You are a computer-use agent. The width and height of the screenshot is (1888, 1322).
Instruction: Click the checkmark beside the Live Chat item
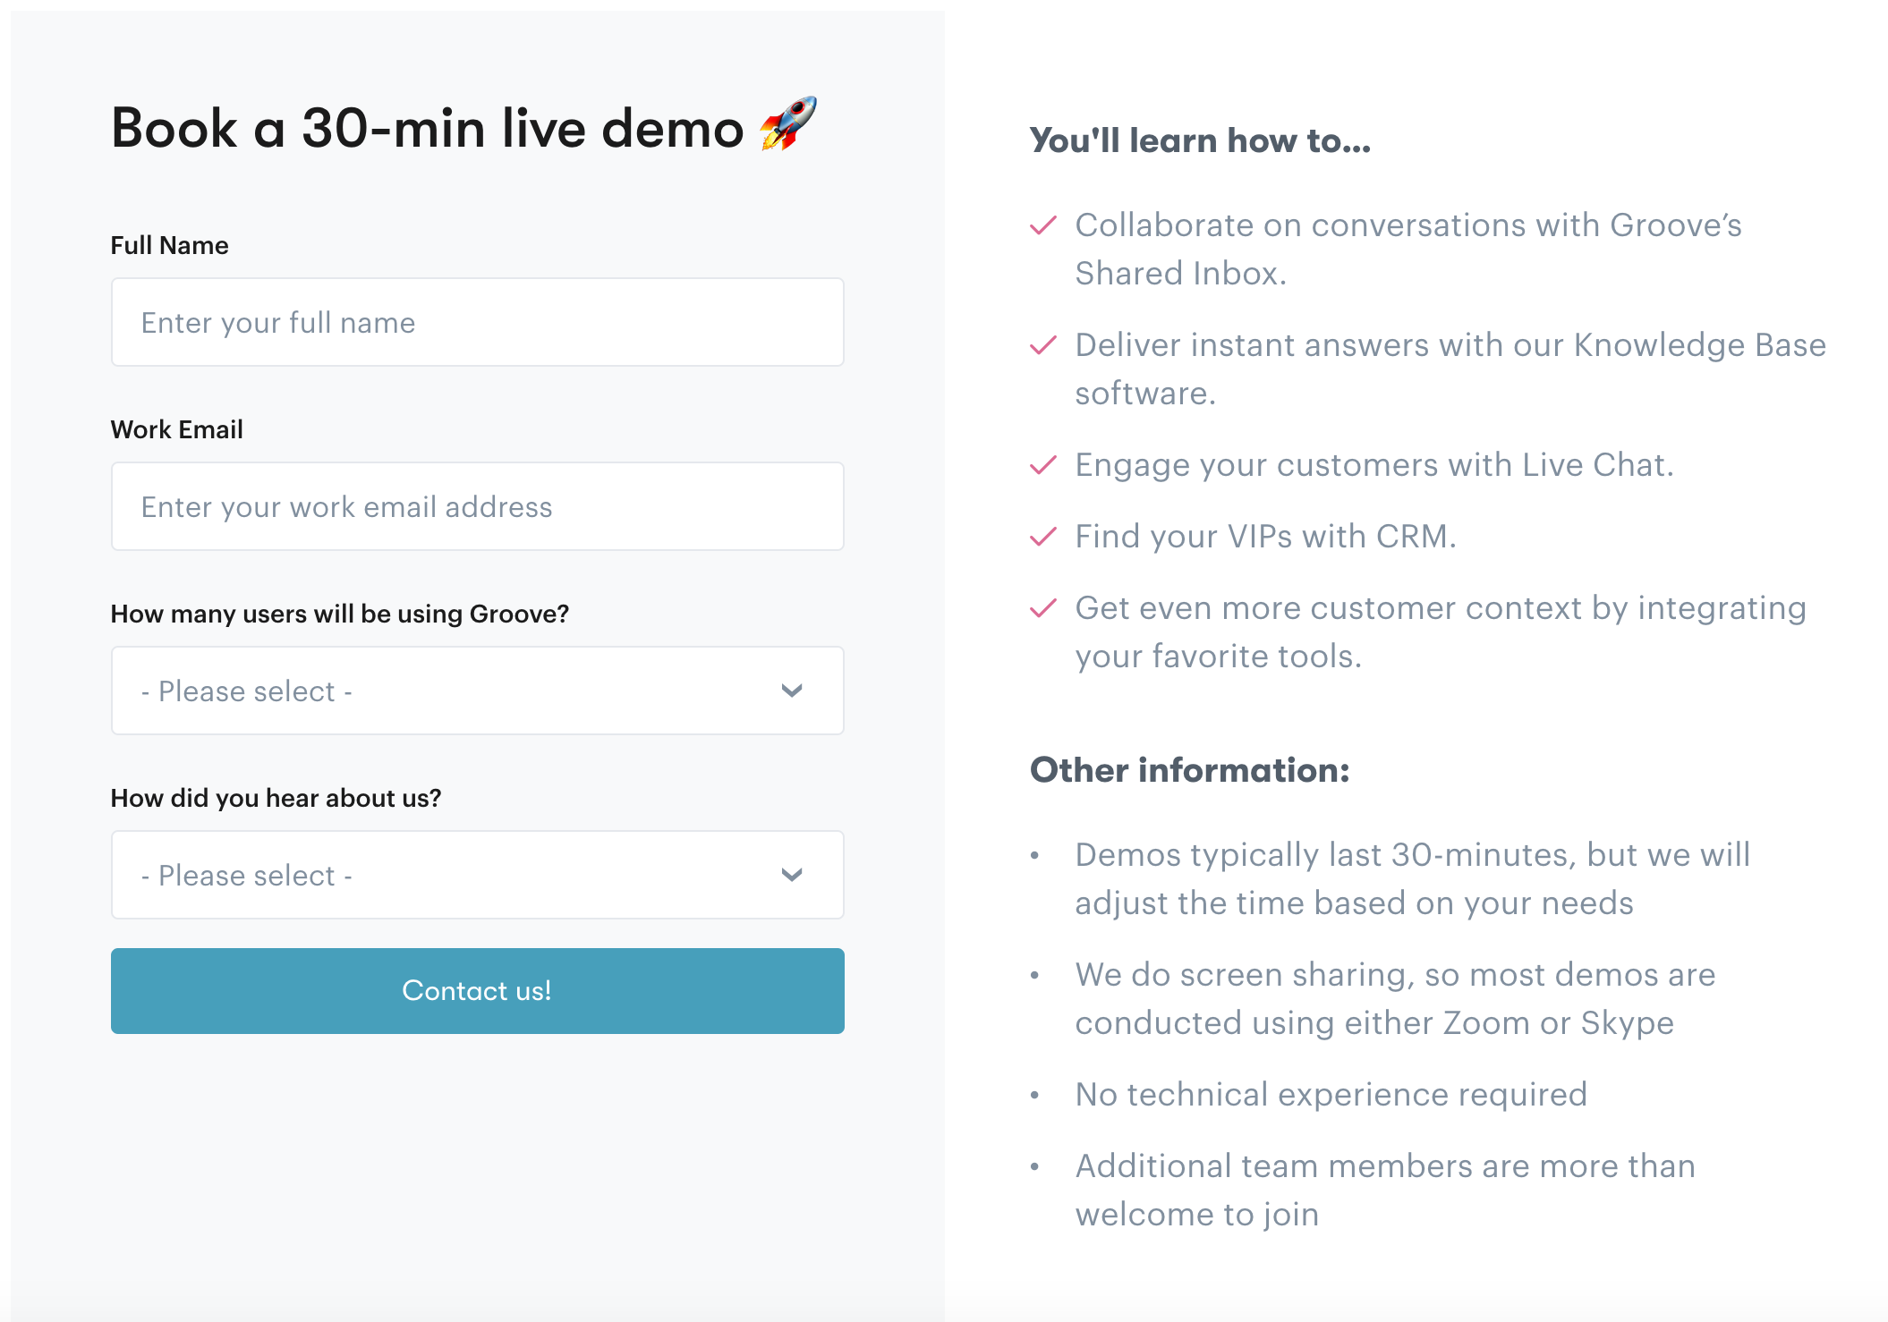coord(1042,464)
